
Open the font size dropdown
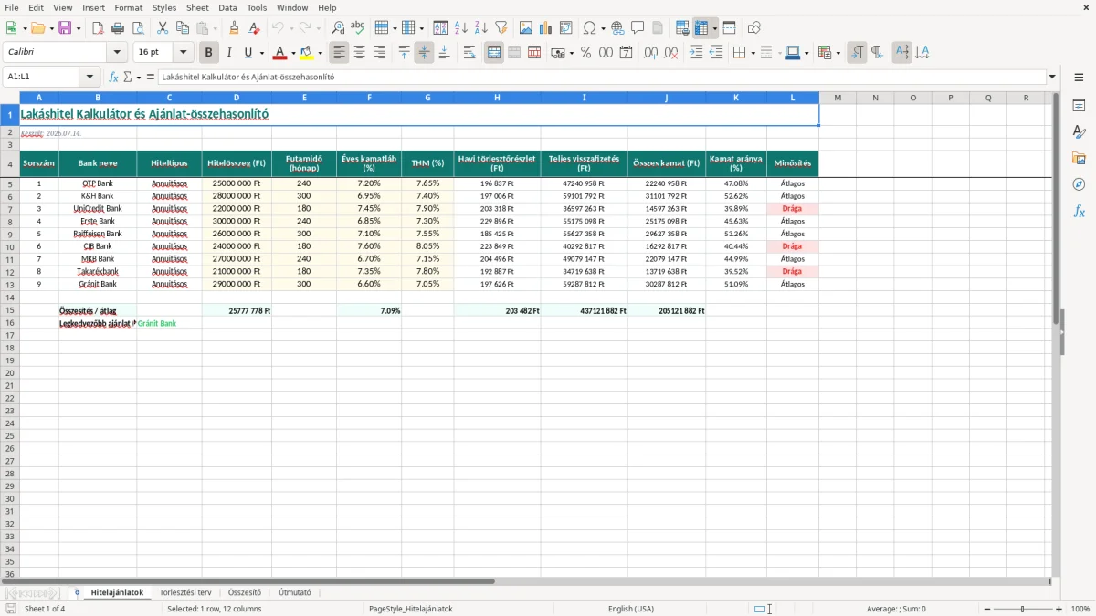(184, 53)
